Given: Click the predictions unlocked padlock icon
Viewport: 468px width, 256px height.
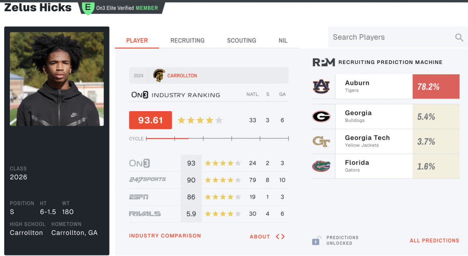Looking at the screenshot, I should click(316, 241).
